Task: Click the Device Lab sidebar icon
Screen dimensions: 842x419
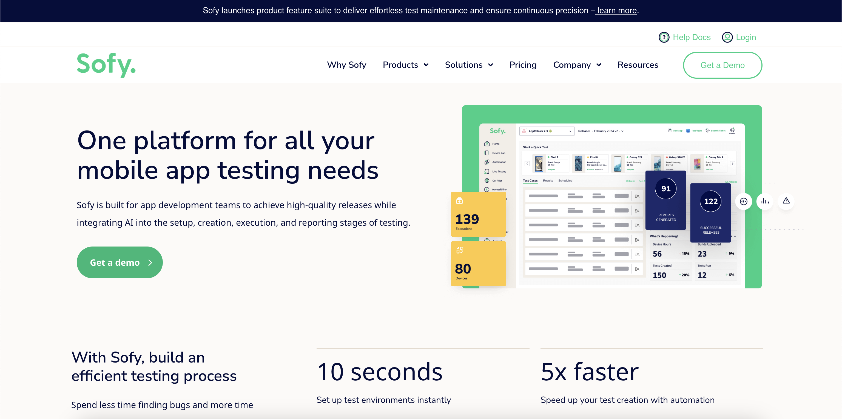Action: click(x=487, y=153)
